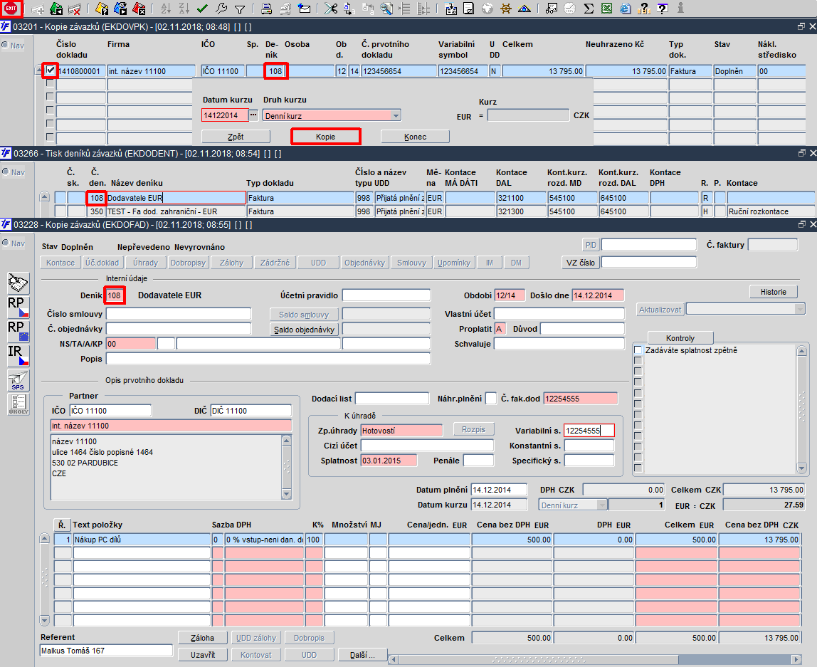Screen dimensions: 817x667
Task: Toggle the Náhr.plnění checkbox
Action: click(490, 399)
